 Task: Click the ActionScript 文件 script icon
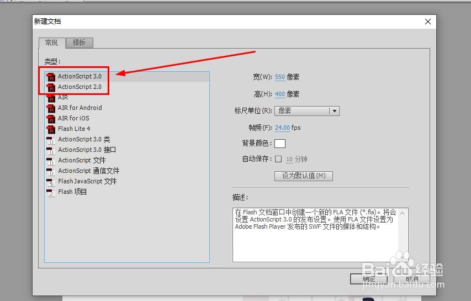pos(51,161)
